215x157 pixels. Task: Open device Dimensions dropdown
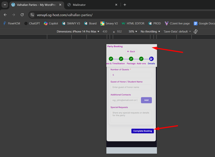tap(78, 31)
